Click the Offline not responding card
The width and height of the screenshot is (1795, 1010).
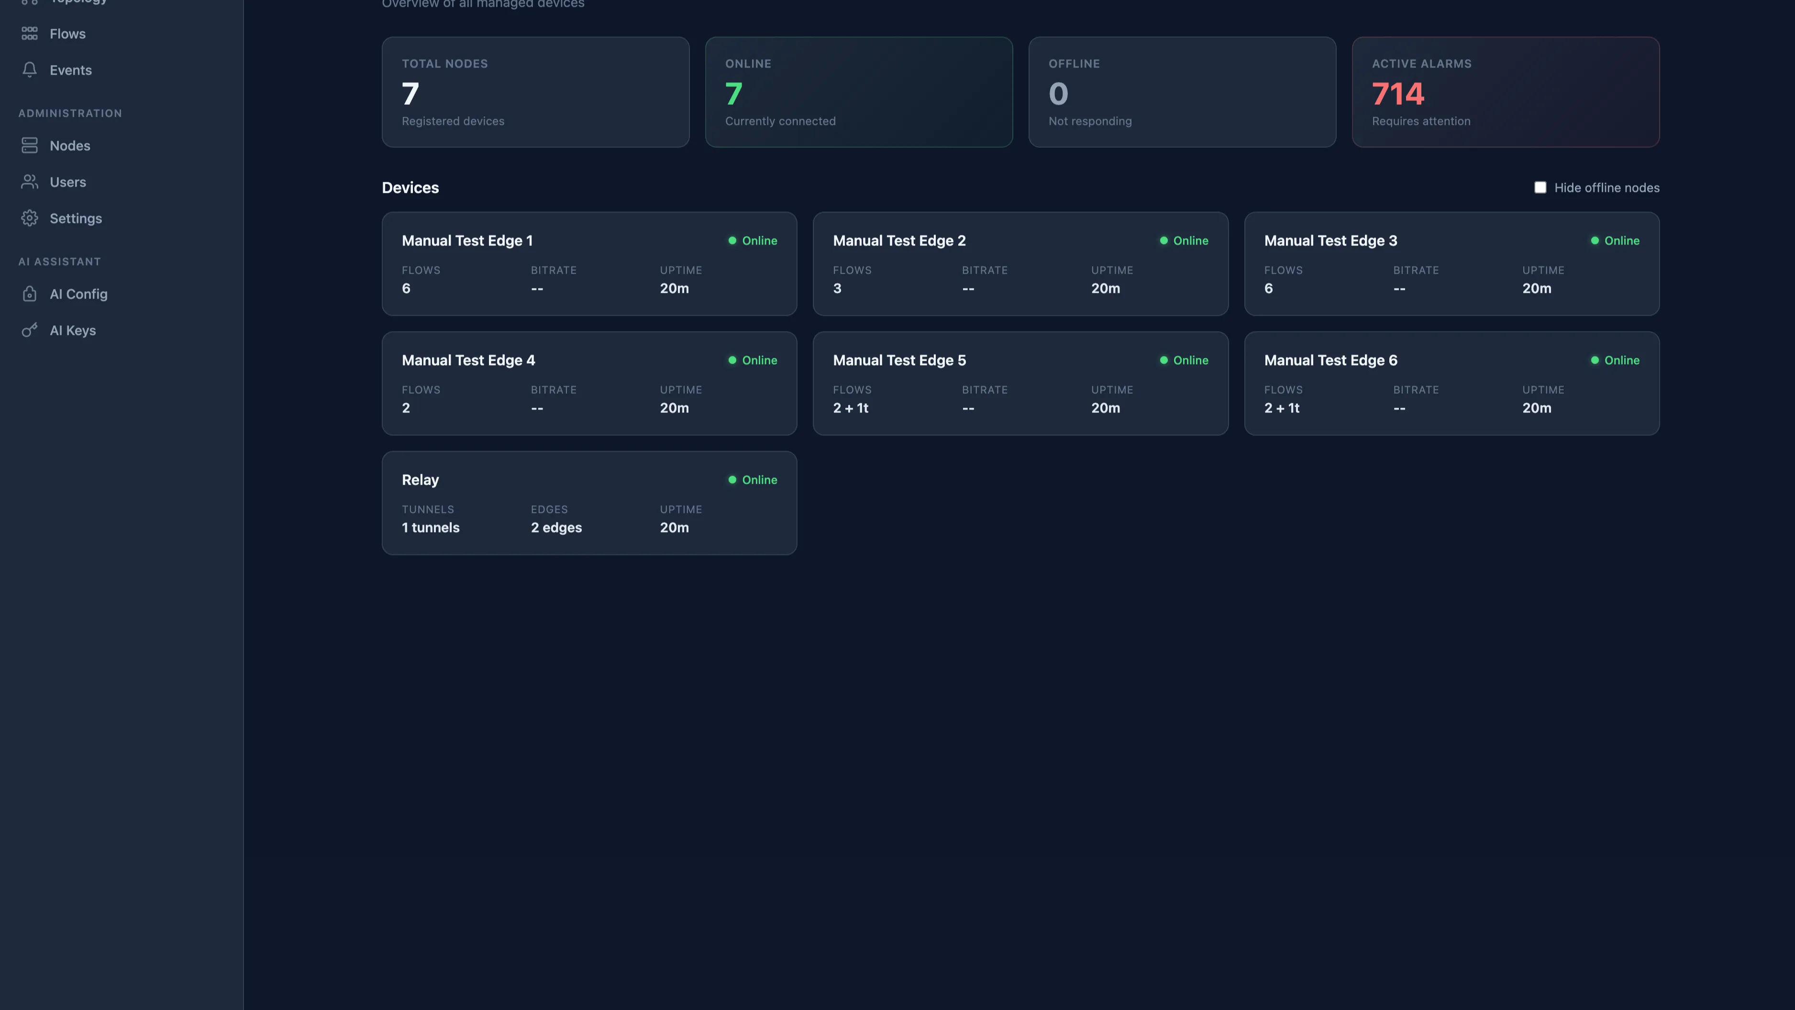[1182, 92]
